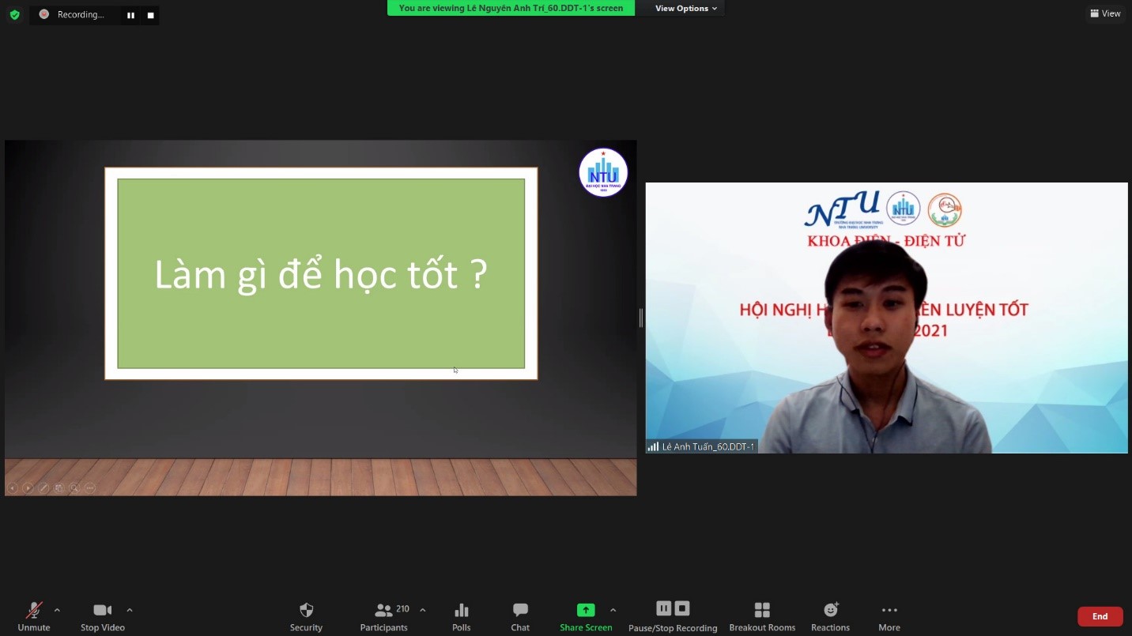Click the green encryption shield icon
The height and width of the screenshot is (636, 1132).
pyautogui.click(x=14, y=14)
